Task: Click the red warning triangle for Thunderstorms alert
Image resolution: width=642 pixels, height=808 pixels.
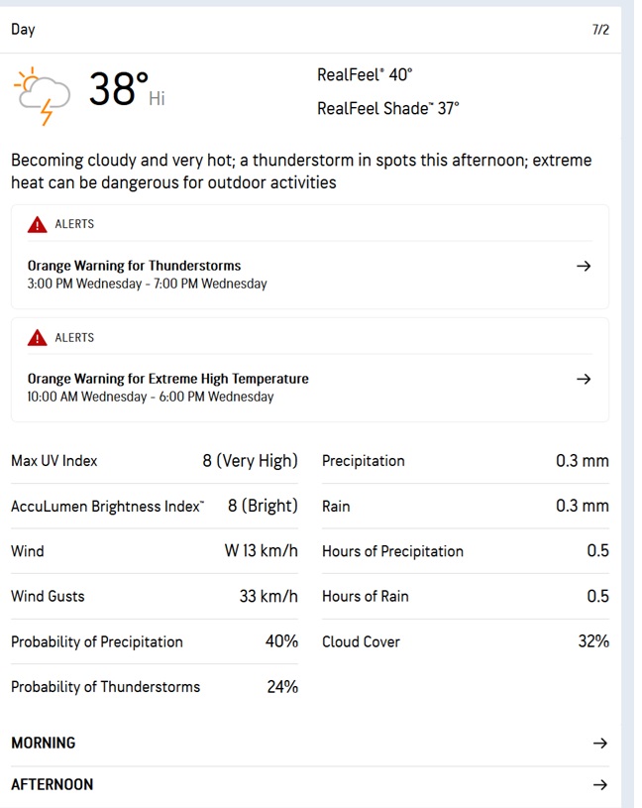Action: click(38, 224)
